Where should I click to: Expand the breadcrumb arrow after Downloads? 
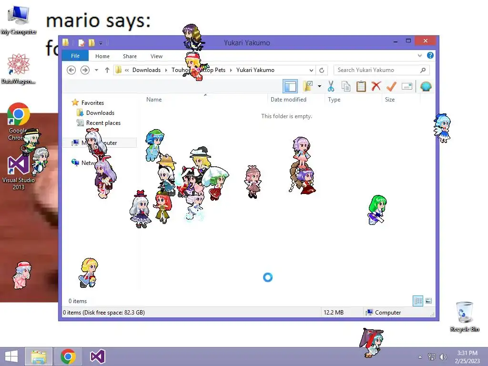coord(166,70)
